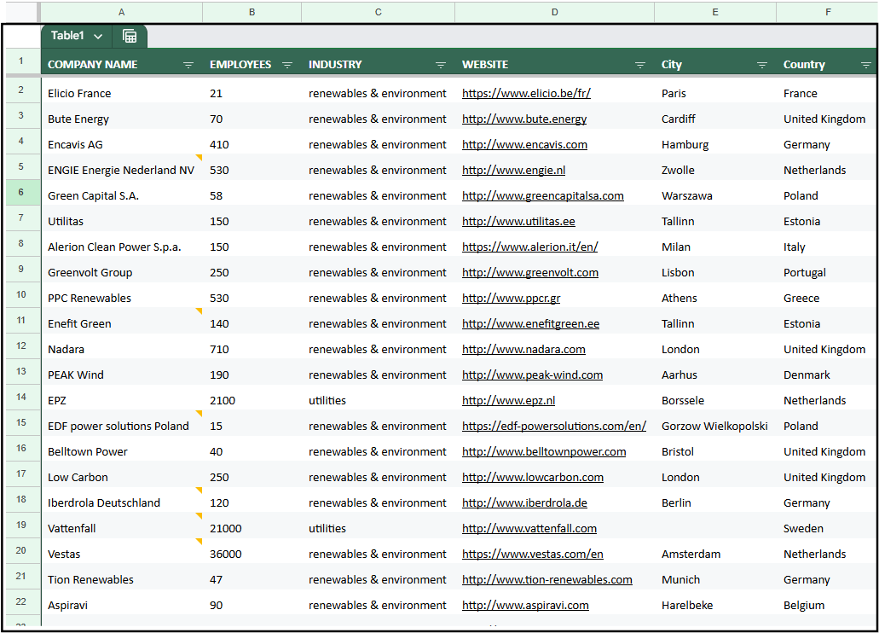Follow the vattenfall.com hyperlink

coord(529,528)
